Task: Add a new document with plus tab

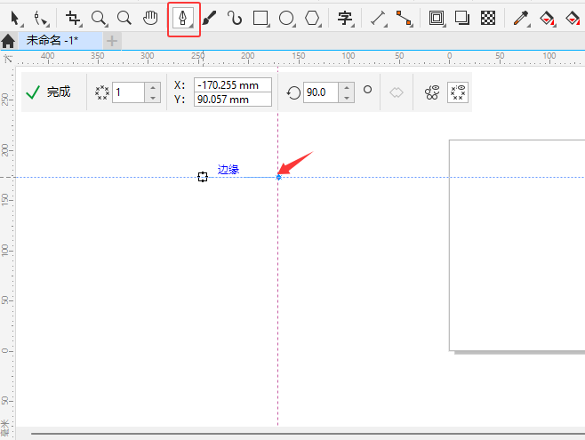Action: click(x=112, y=41)
